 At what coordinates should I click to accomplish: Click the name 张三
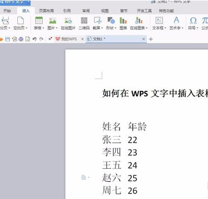click(x=111, y=140)
